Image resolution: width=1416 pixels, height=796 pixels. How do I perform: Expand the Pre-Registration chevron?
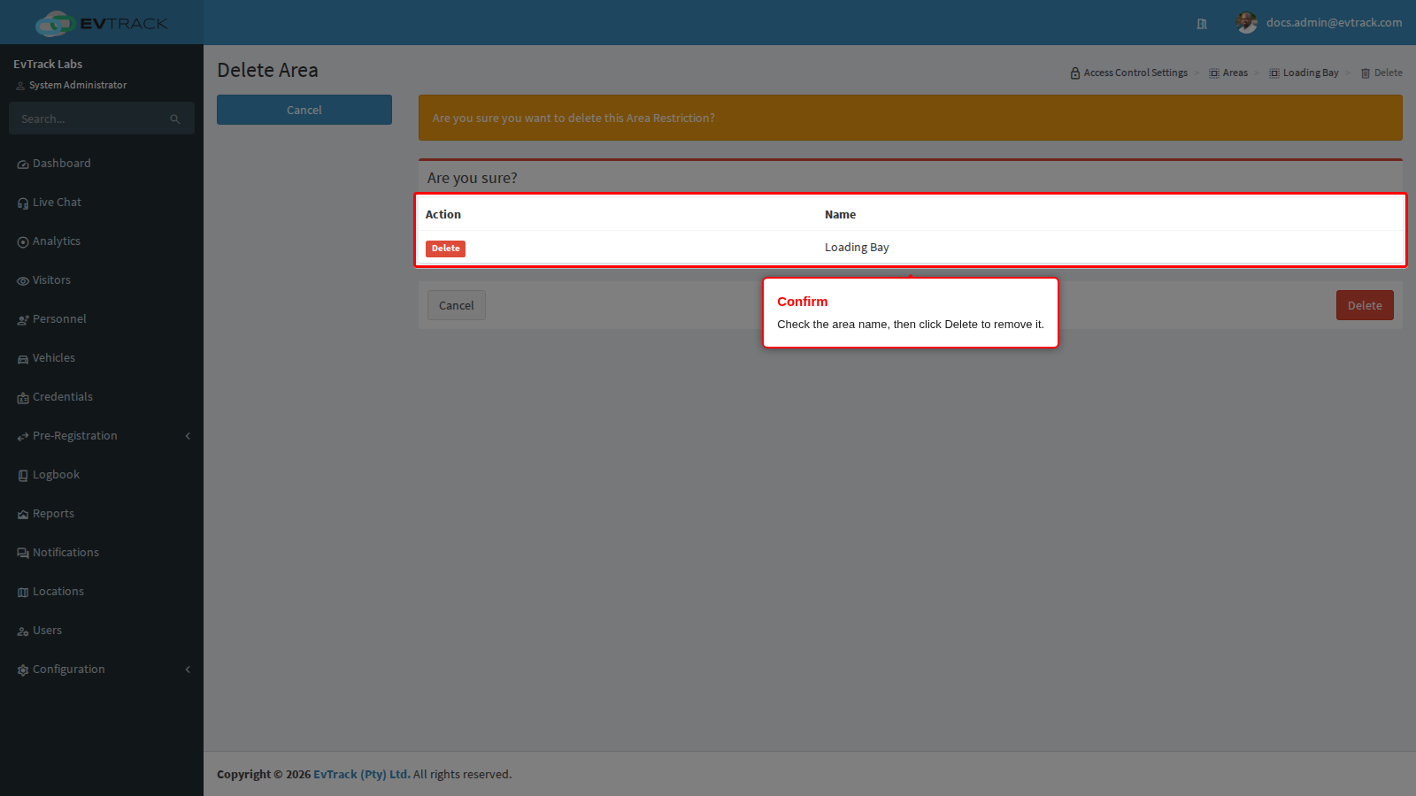click(x=188, y=436)
